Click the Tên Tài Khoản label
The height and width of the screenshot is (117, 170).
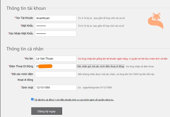click(24, 18)
